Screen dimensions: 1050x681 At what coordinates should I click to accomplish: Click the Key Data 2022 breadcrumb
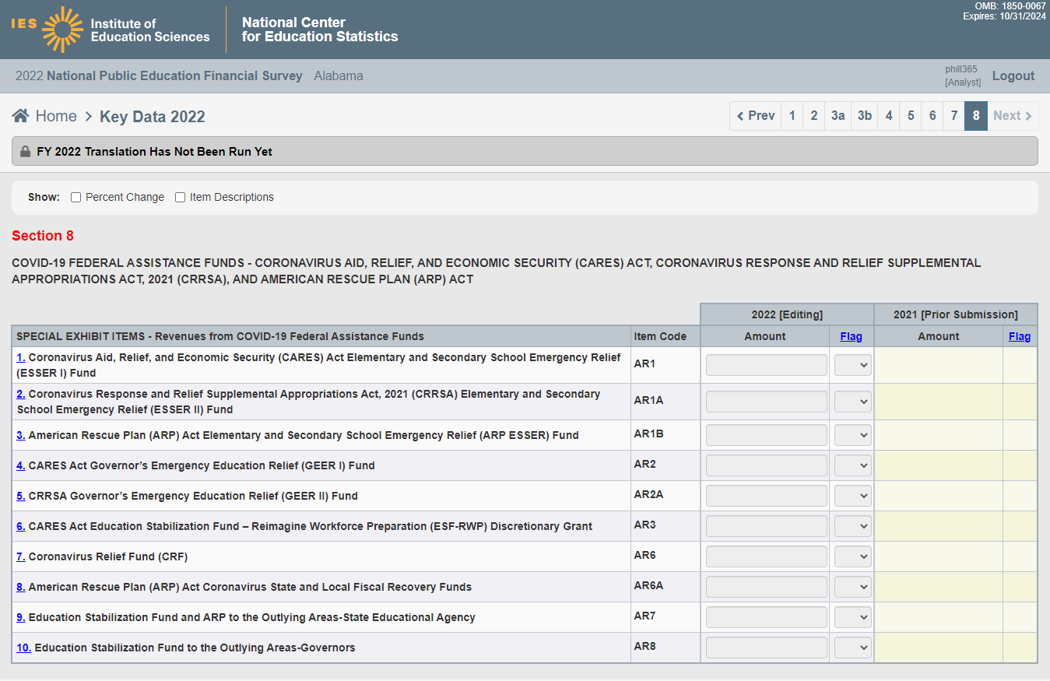point(153,117)
